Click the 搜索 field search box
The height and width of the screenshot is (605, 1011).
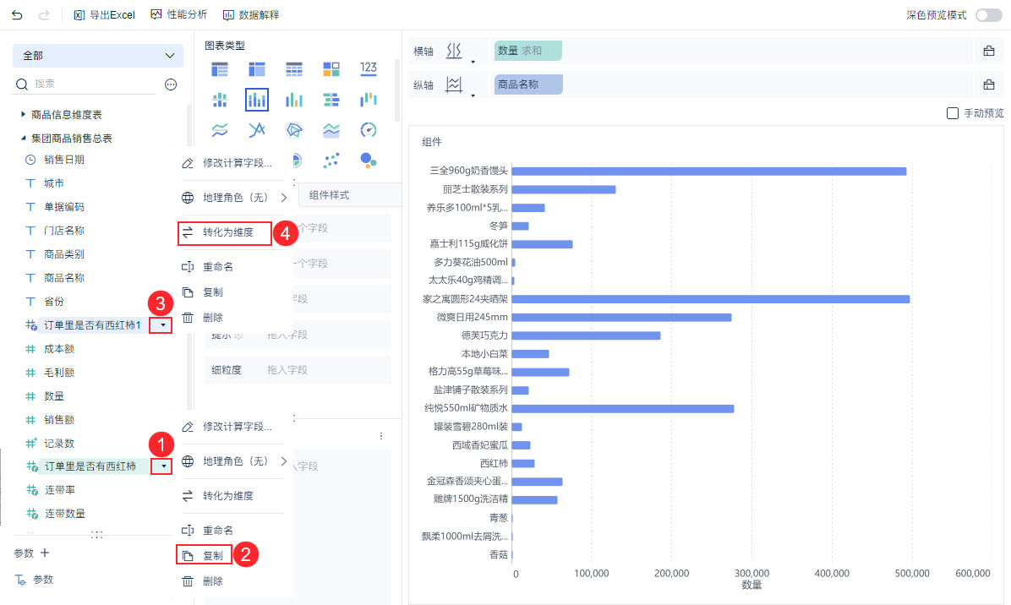click(85, 84)
